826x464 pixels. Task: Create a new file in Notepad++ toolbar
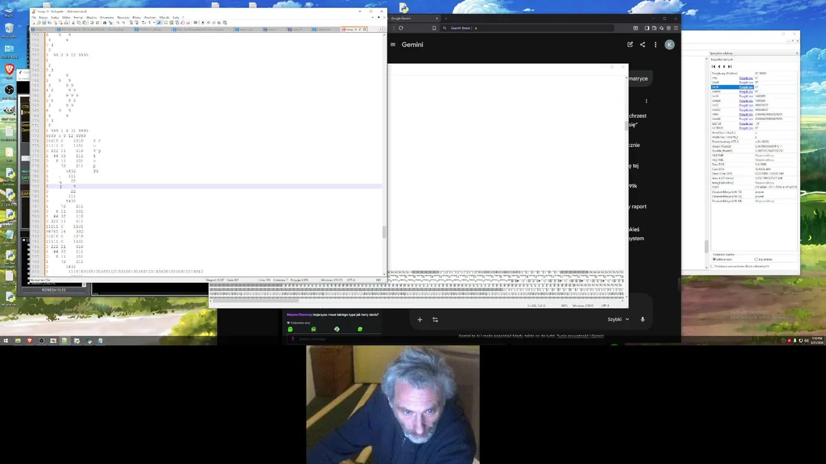34,23
